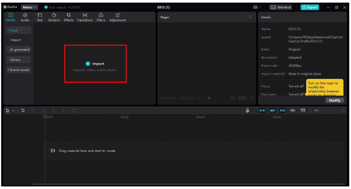This screenshot has height=189, width=351.
Task: Open the Ratio selector in the Player
Action: (242, 98)
